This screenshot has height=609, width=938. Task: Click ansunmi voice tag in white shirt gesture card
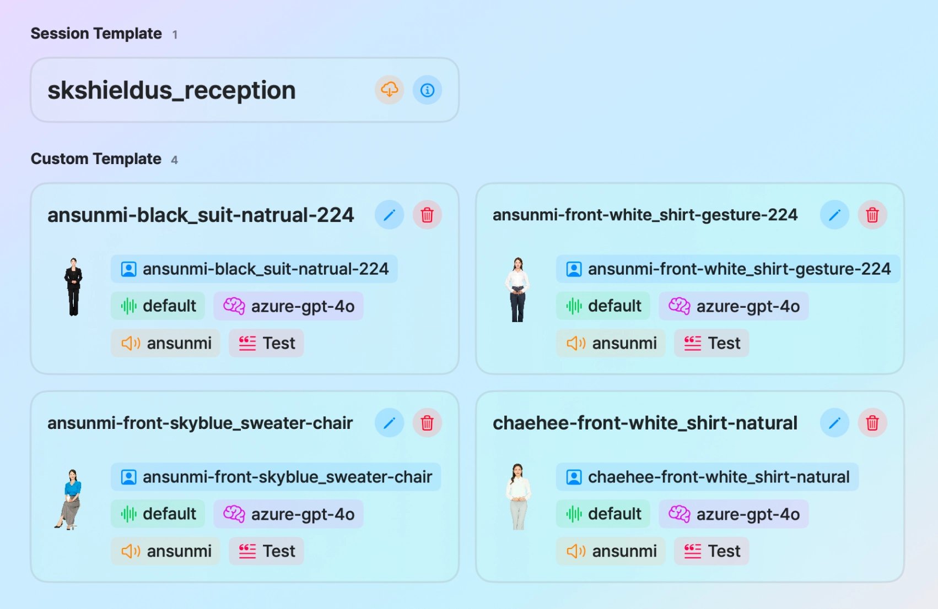click(611, 343)
